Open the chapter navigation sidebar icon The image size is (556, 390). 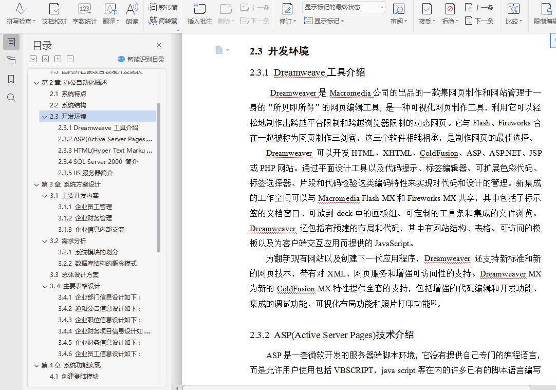[x=11, y=61]
